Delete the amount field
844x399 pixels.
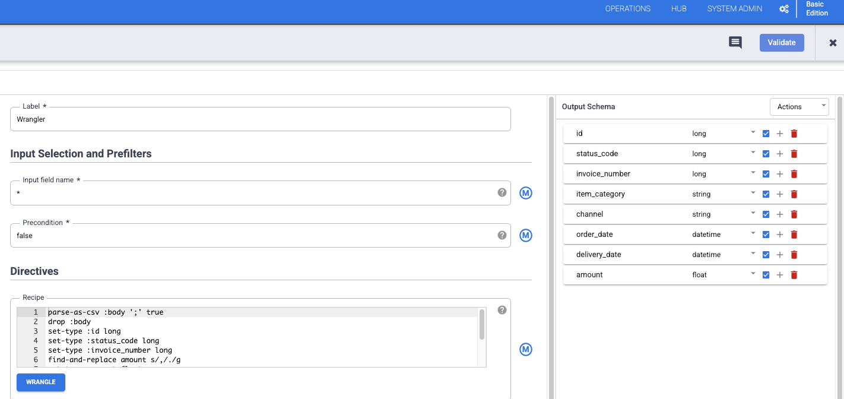point(794,275)
